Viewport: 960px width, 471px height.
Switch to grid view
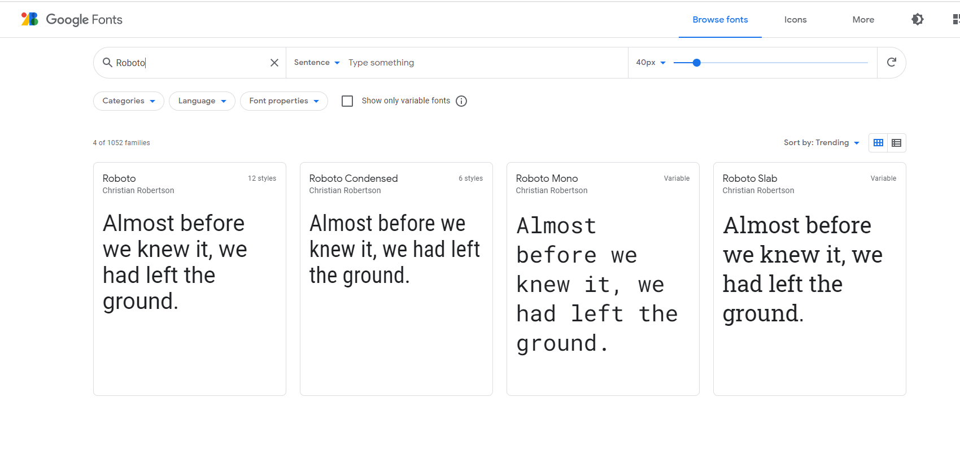coord(878,143)
